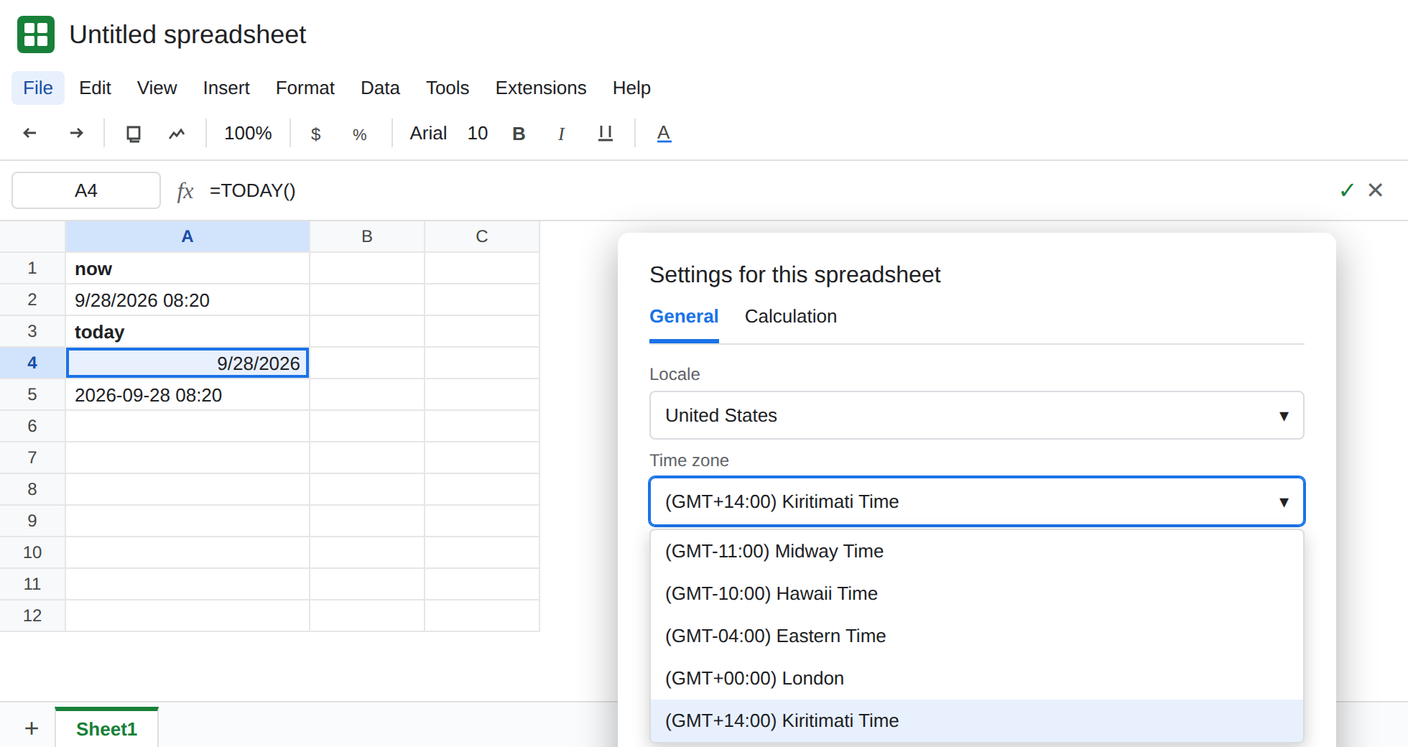Click the redo arrow in toolbar
This screenshot has width=1408, height=747.
coord(76,133)
